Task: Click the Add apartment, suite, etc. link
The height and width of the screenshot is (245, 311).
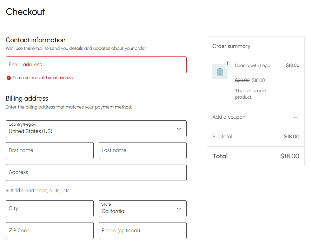Action: (38, 191)
